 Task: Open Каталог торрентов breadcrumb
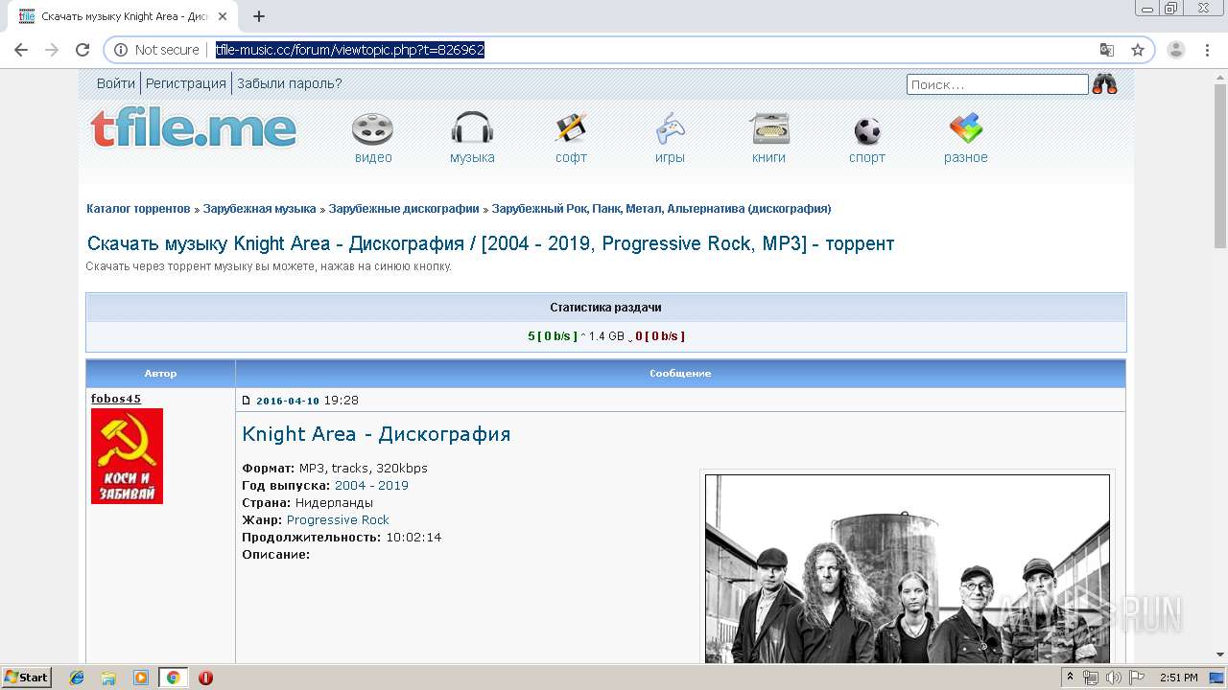point(138,208)
